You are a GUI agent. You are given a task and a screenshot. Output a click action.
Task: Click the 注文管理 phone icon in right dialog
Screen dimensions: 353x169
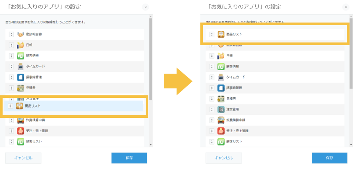click(221, 109)
